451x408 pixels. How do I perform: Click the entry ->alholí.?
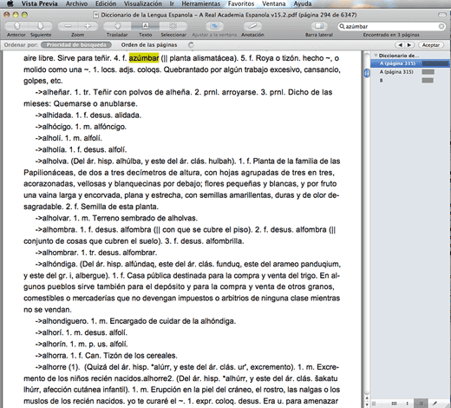[x=49, y=138]
